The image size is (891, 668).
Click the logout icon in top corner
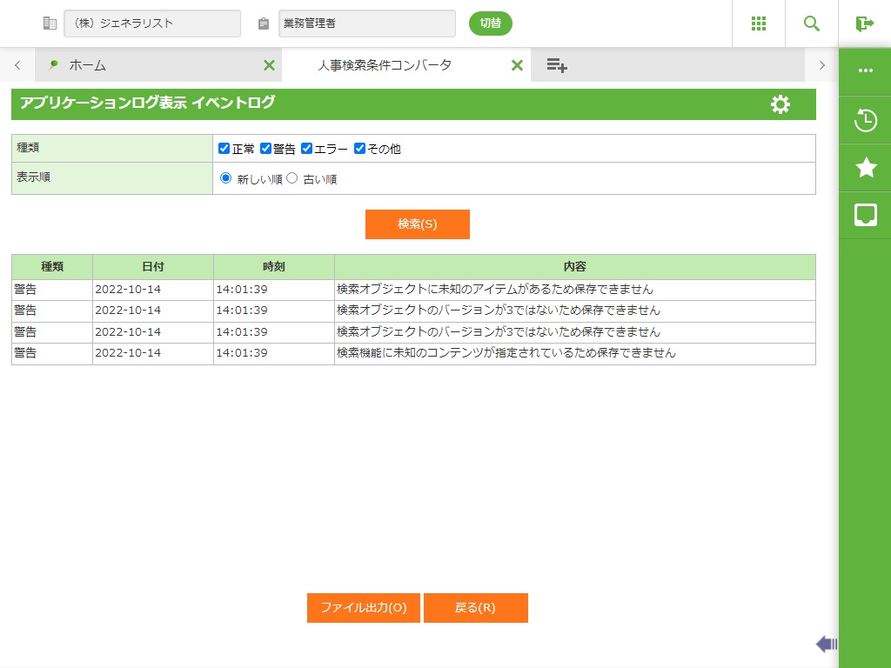864,23
